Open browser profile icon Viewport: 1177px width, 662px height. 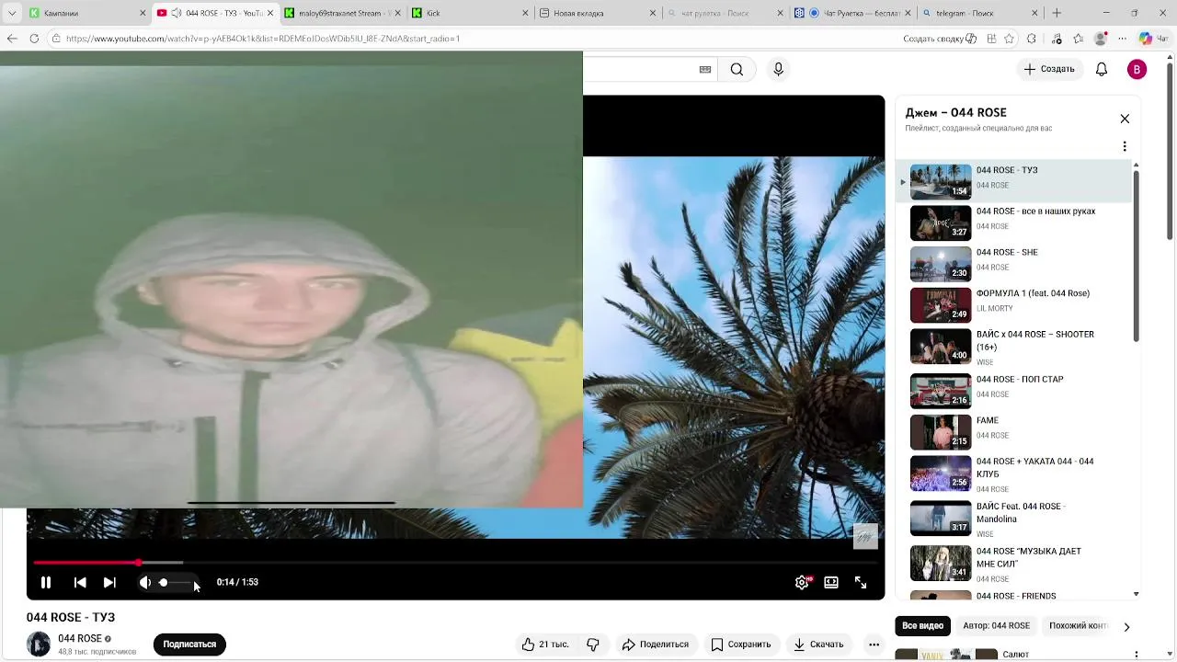[1101, 39]
